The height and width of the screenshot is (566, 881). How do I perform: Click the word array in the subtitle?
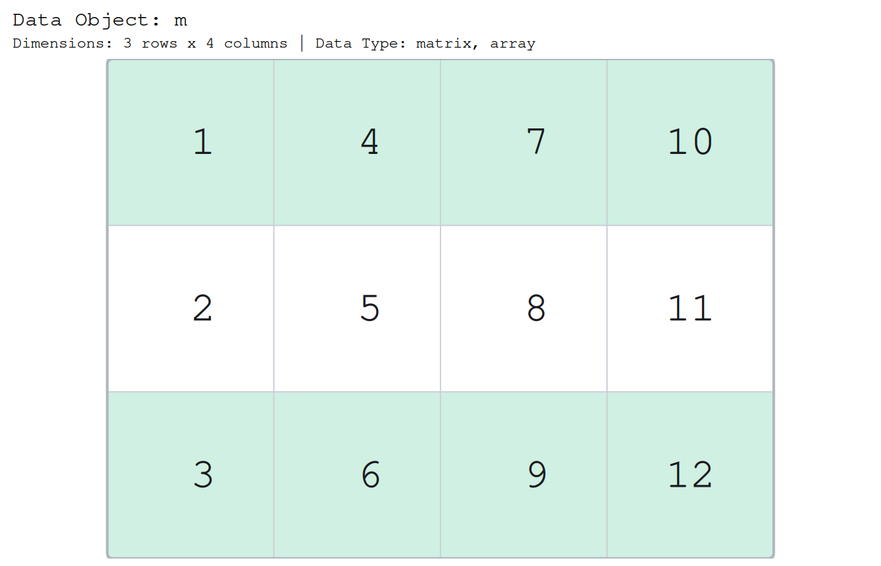point(513,44)
